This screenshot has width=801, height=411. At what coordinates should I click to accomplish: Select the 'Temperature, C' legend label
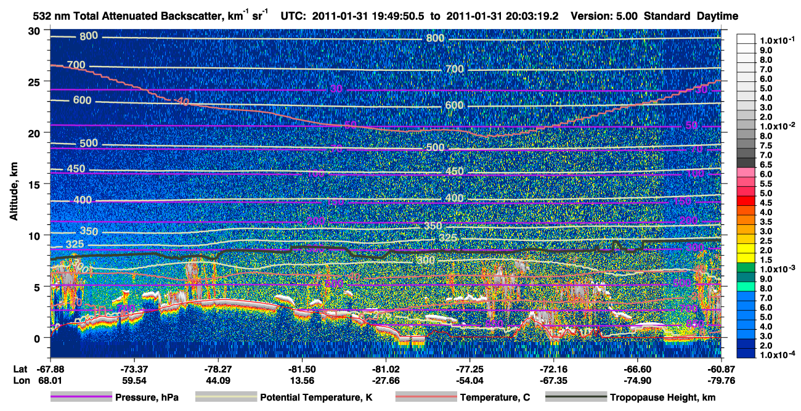click(495, 397)
